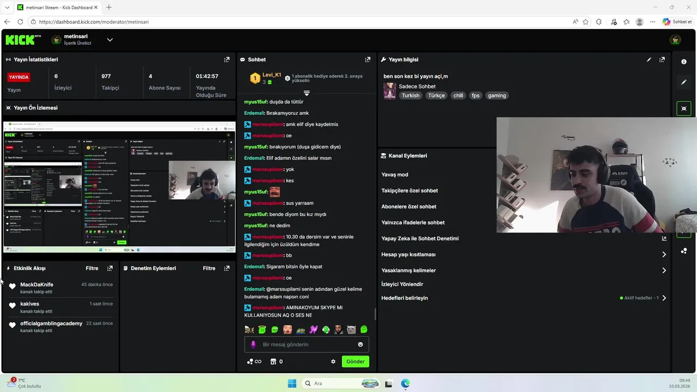The height and width of the screenshot is (392, 697).
Task: Insert the bearded man emote
Action: [x=339, y=329]
